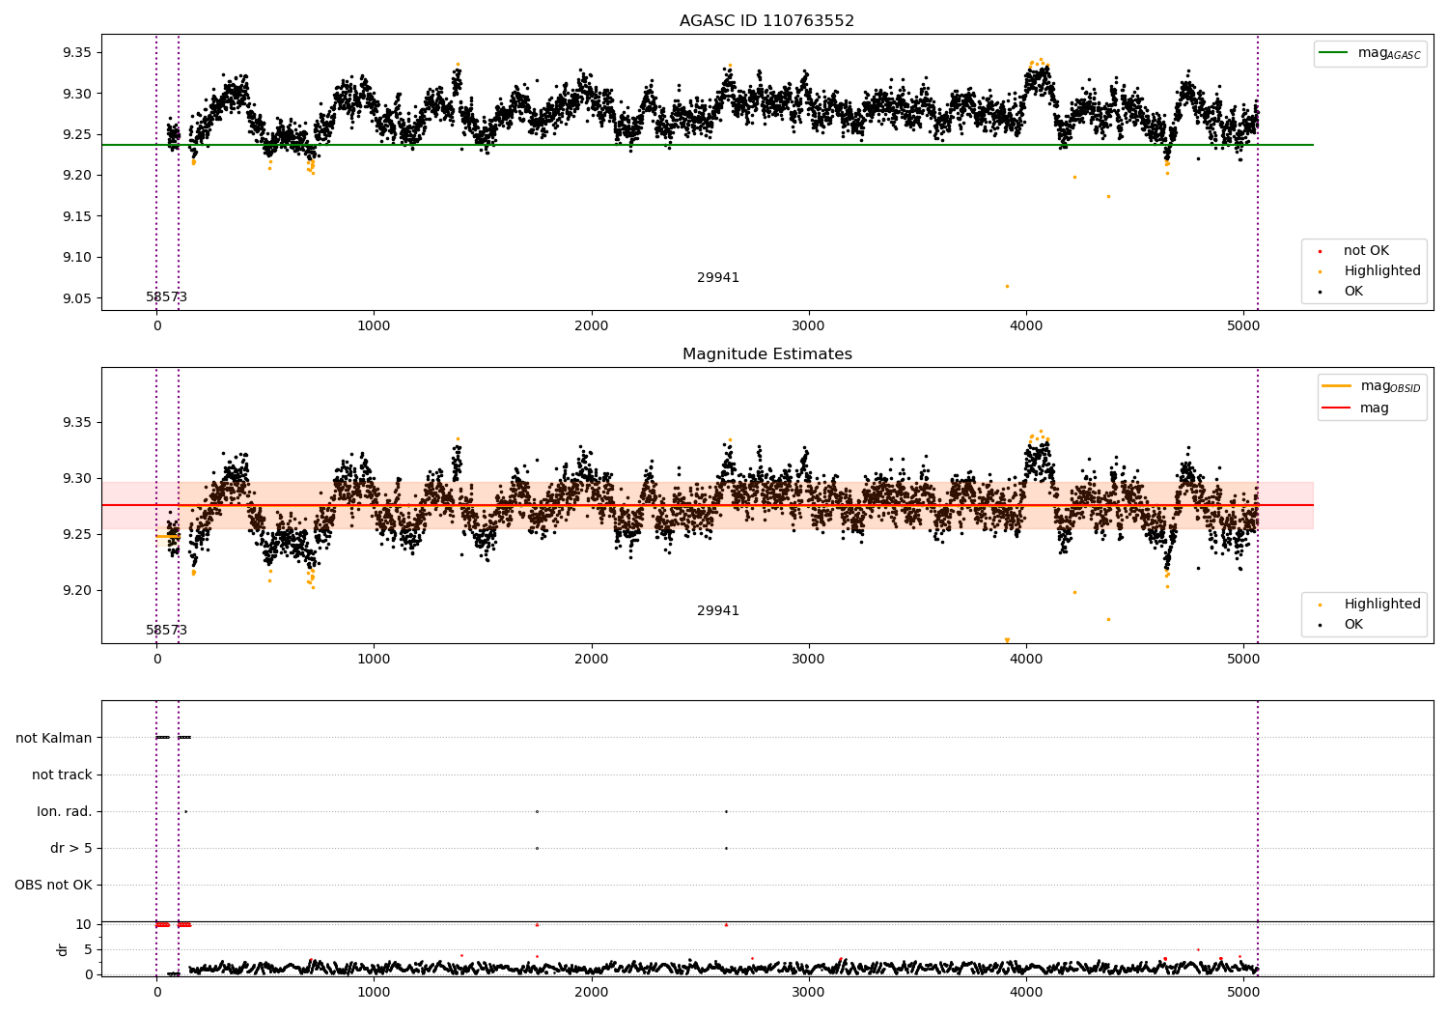Click the '58573' annotation in the top plot
Viewport: 1448px width, 1014px height.
(166, 297)
